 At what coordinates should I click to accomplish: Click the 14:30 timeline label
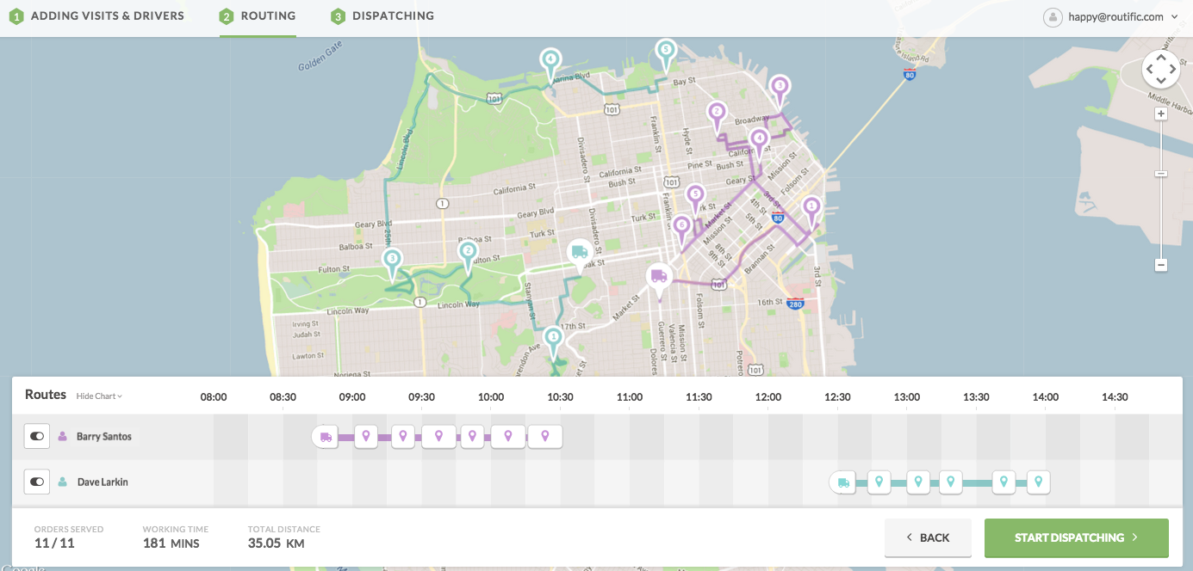(x=1115, y=397)
